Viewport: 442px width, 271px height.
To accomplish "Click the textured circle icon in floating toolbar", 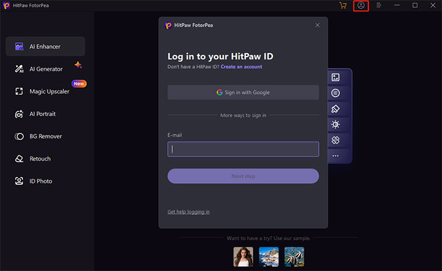I will (336, 93).
